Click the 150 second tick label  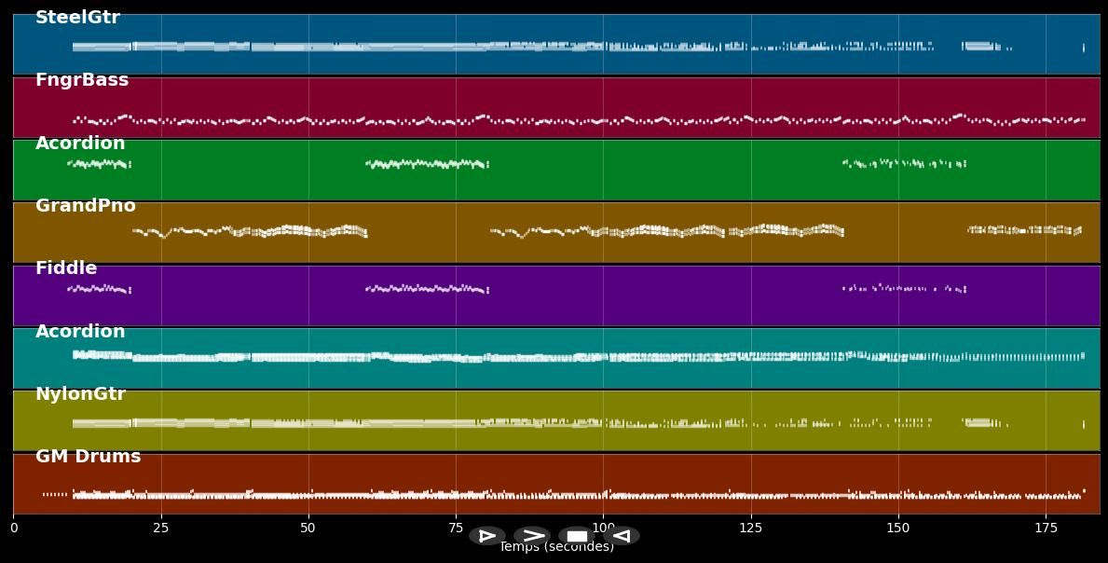898,529
